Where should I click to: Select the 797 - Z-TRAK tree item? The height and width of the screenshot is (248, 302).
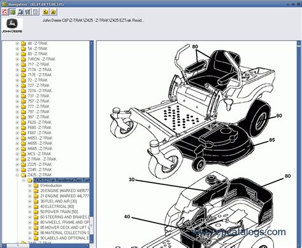click(x=39, y=112)
